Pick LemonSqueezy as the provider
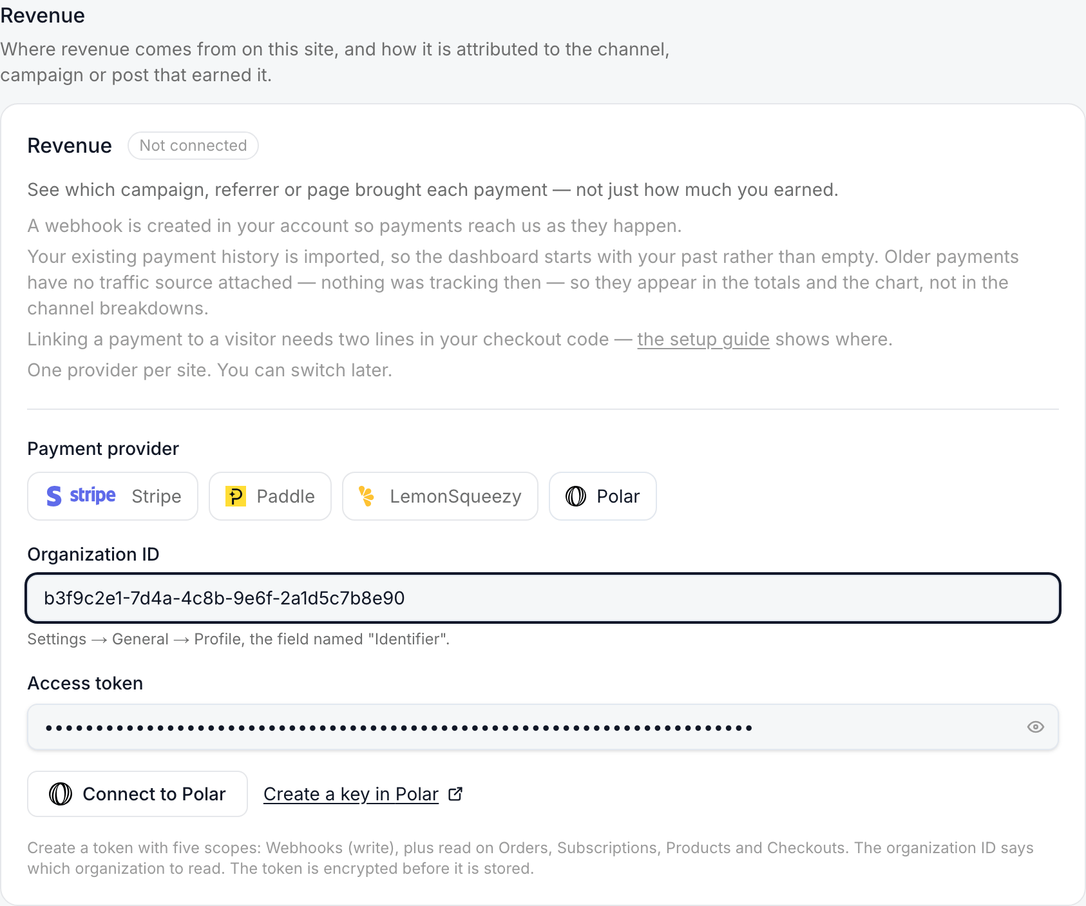Viewport: 1086px width, 906px height. click(440, 496)
